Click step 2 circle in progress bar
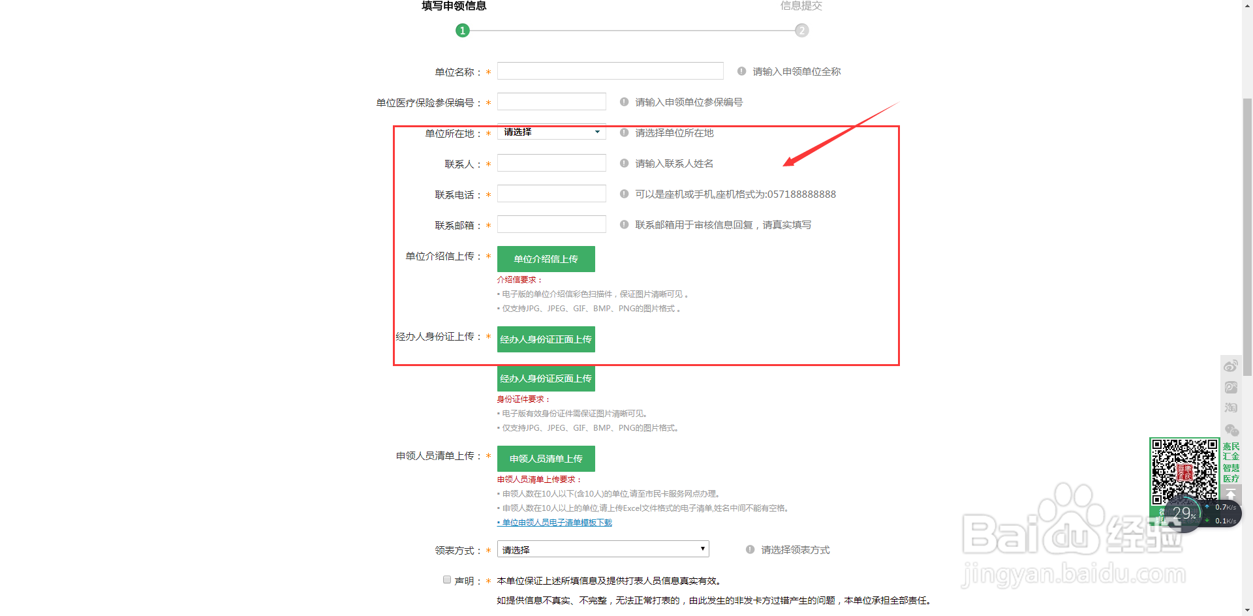This screenshot has width=1253, height=616. coord(802,30)
